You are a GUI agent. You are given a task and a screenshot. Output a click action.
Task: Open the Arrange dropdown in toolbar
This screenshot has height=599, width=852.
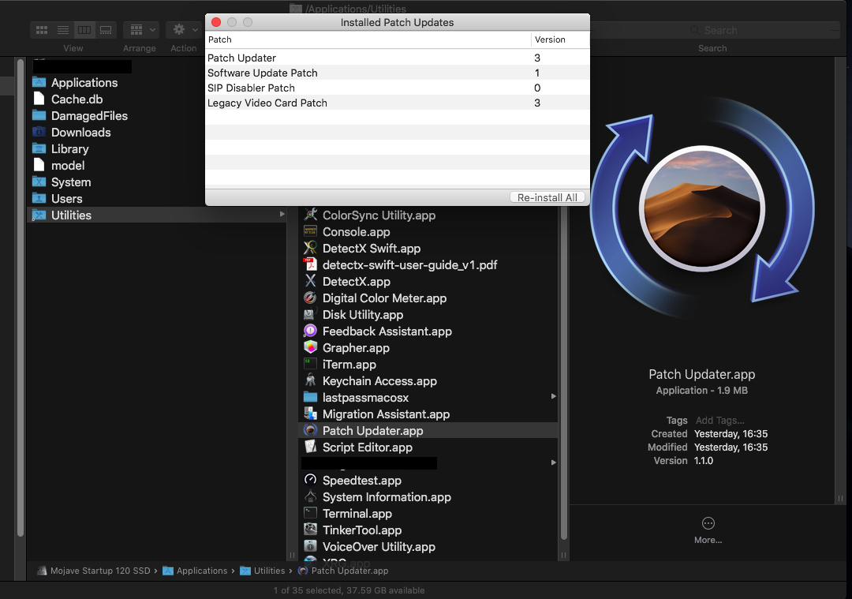pyautogui.click(x=141, y=30)
